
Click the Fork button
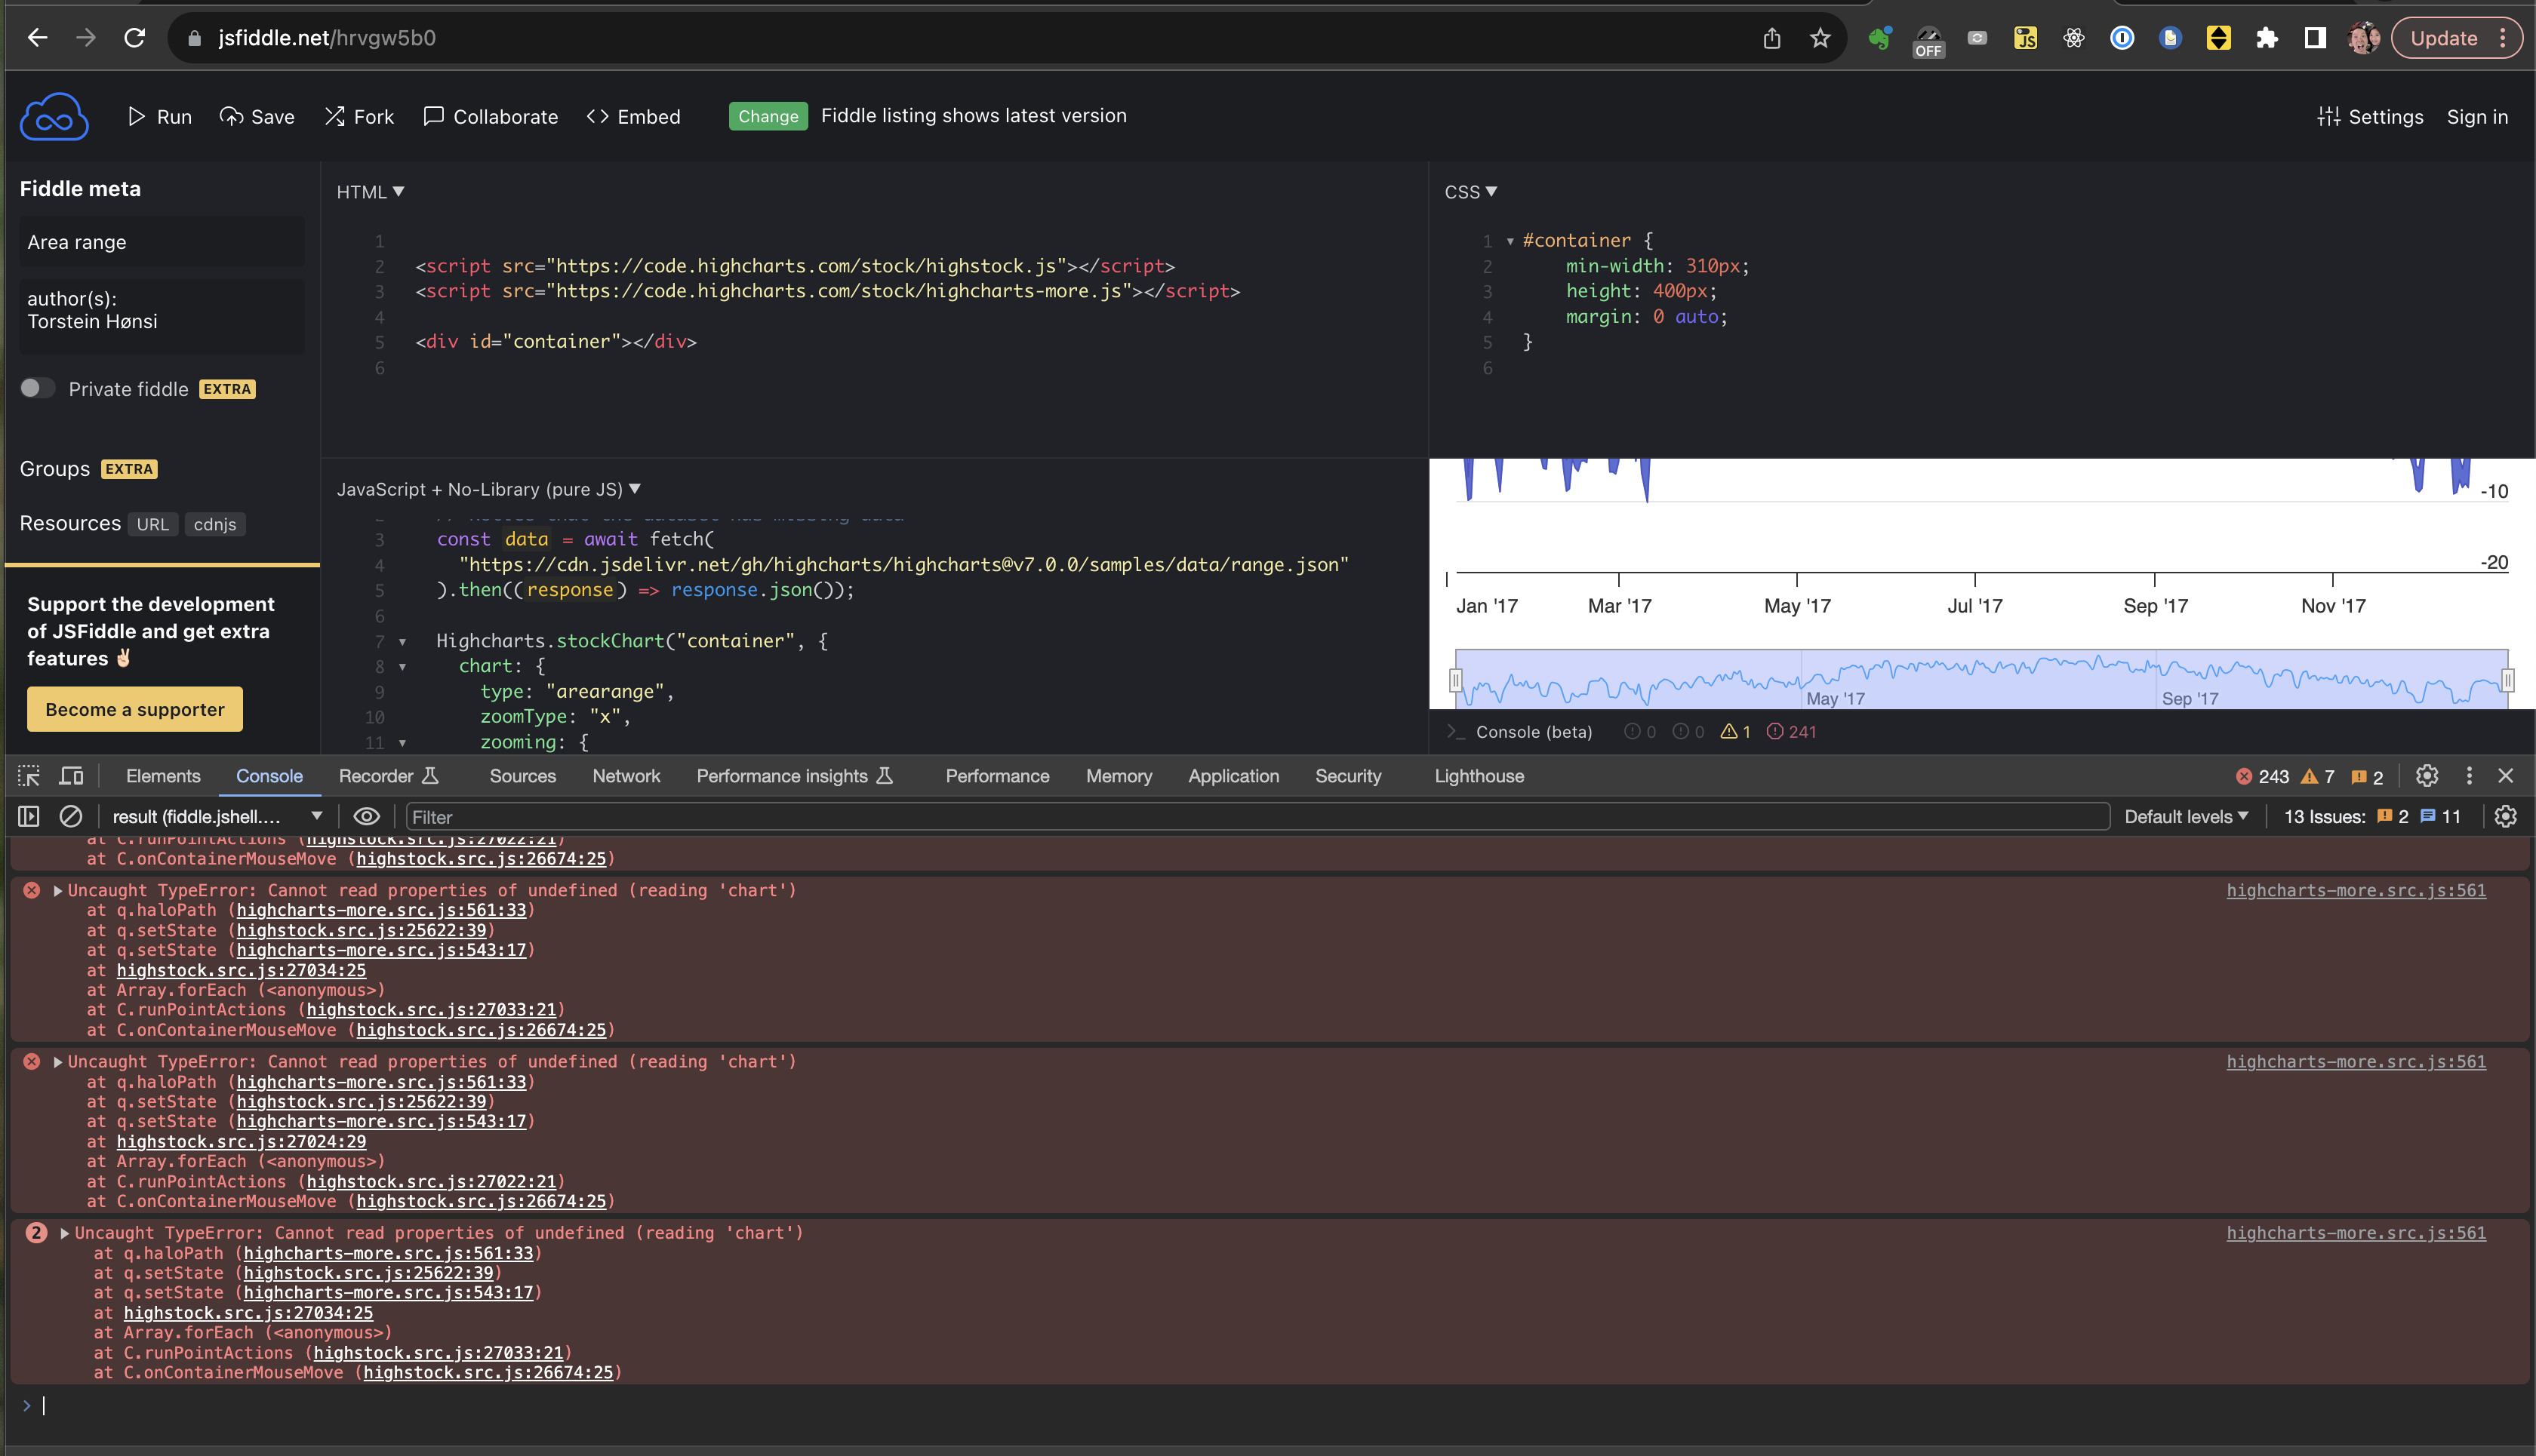click(359, 117)
